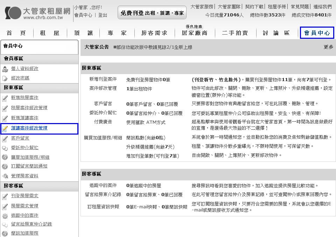
Task: Open the 租屋 navigation tab
Action: tap(50, 33)
